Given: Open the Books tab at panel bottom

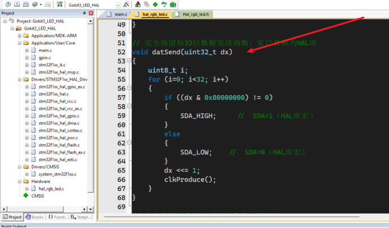Looking at the screenshot, I should coord(34,217).
